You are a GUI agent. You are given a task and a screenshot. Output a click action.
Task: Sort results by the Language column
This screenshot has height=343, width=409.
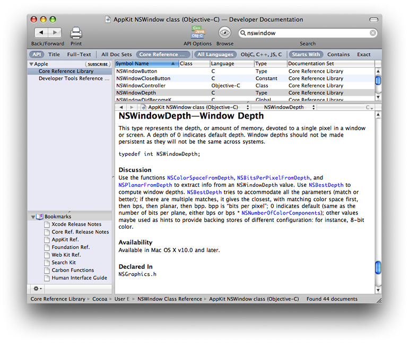(x=232, y=64)
